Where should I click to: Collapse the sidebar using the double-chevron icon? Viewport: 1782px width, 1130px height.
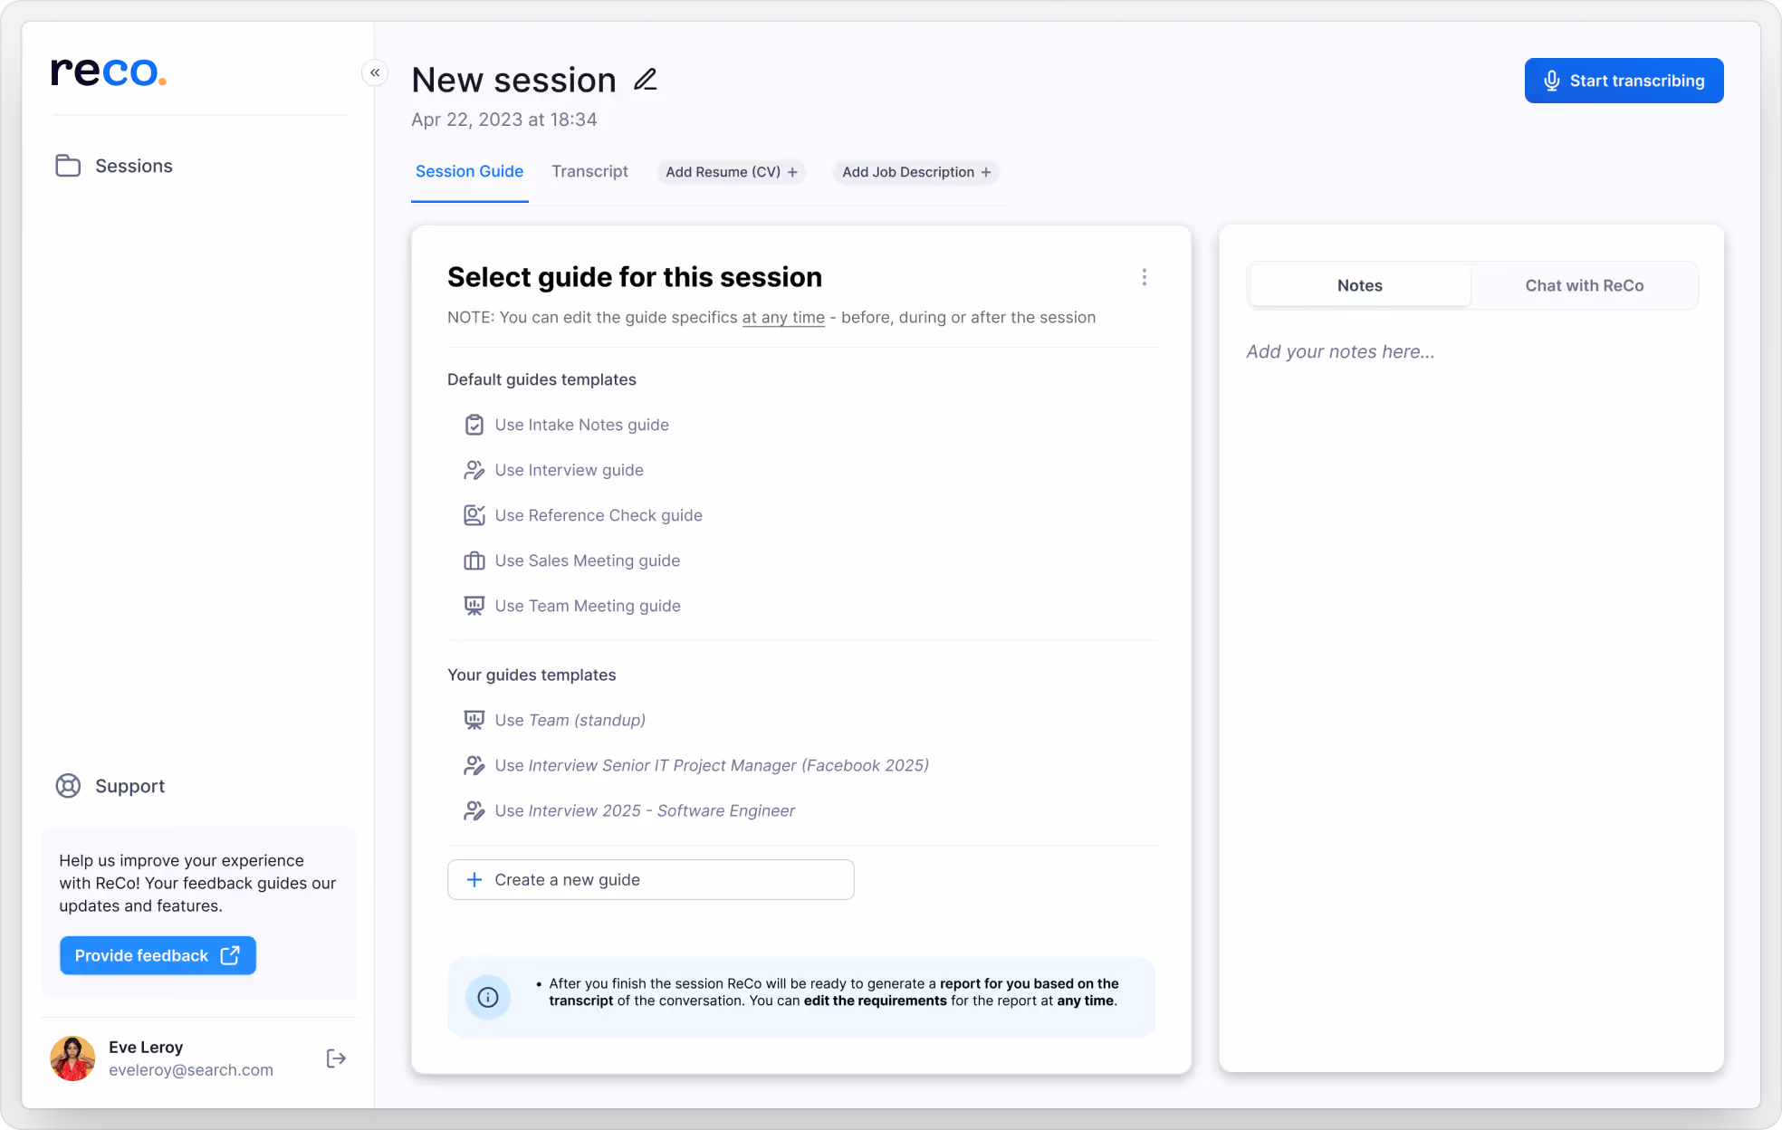click(375, 72)
